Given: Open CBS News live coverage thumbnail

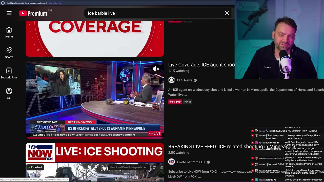Looking at the screenshot, I should click(x=95, y=99).
